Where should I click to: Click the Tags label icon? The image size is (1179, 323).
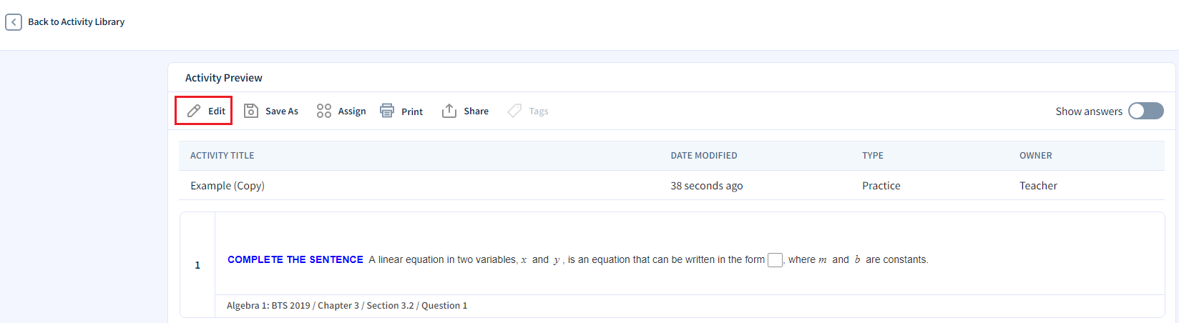click(x=514, y=111)
